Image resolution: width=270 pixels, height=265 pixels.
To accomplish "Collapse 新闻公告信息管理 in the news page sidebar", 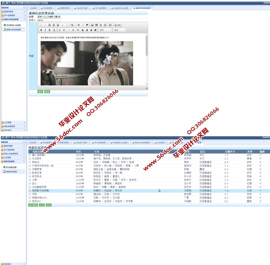I will click(14, 19).
